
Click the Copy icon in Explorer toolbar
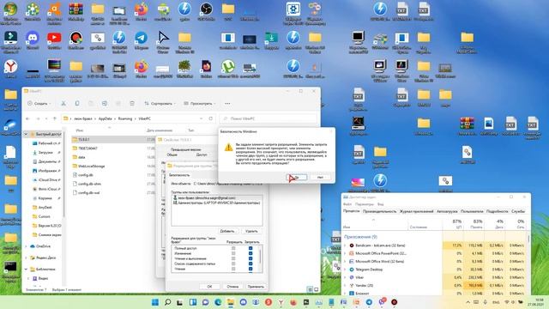pyautogui.click(x=77, y=103)
